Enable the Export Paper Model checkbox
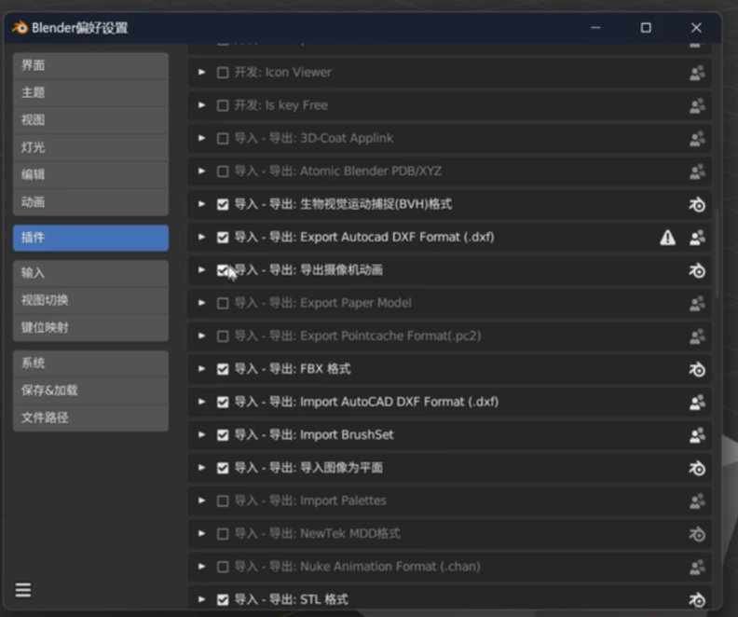The height and width of the screenshot is (617, 738). pos(223,303)
